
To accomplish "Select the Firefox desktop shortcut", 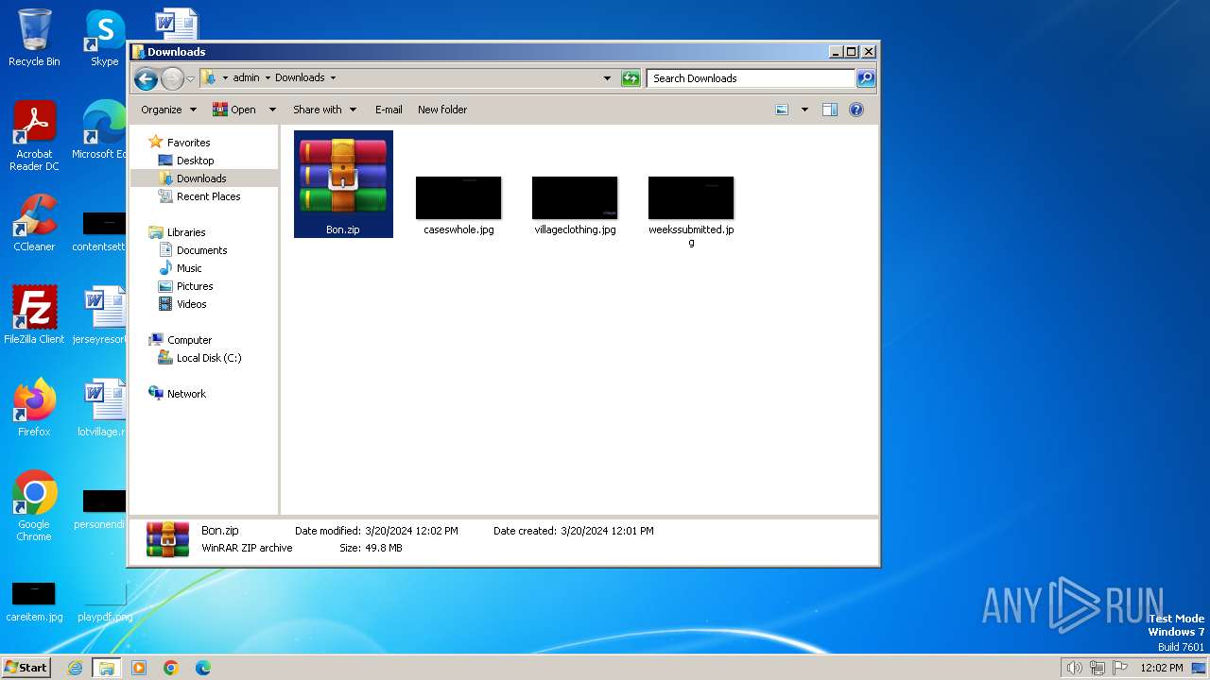I will click(x=34, y=408).
